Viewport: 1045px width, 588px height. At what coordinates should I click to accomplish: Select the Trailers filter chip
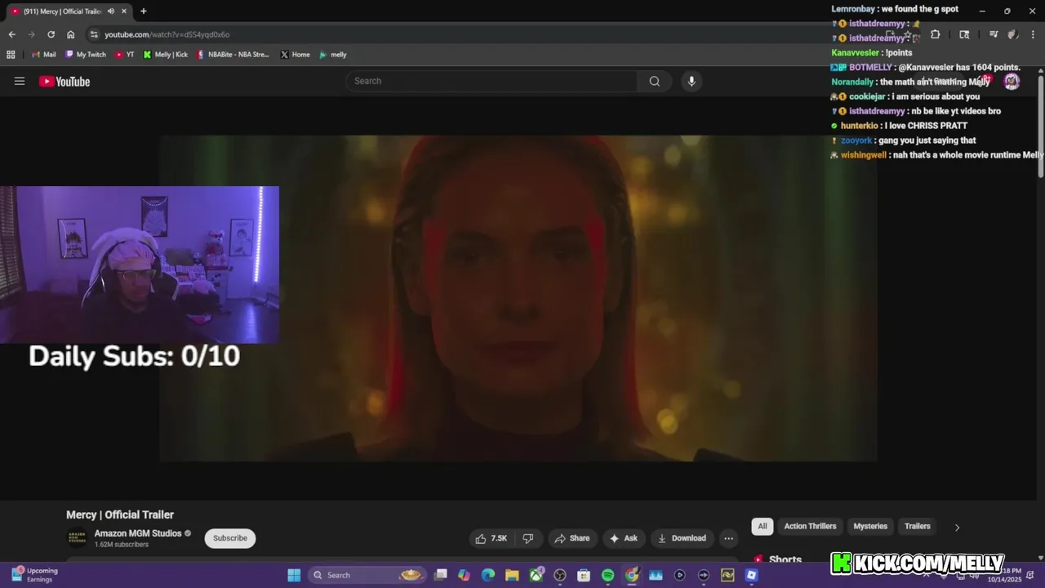pyautogui.click(x=918, y=526)
